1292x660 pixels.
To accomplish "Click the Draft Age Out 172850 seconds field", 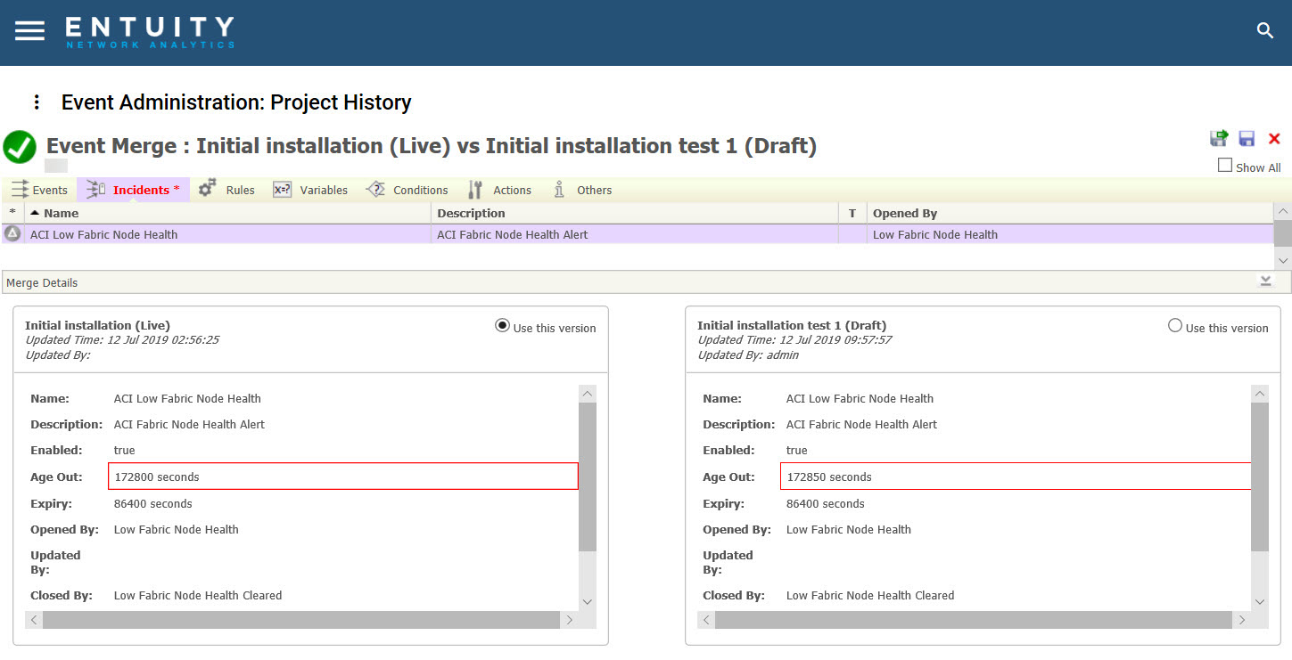I will pos(1016,477).
